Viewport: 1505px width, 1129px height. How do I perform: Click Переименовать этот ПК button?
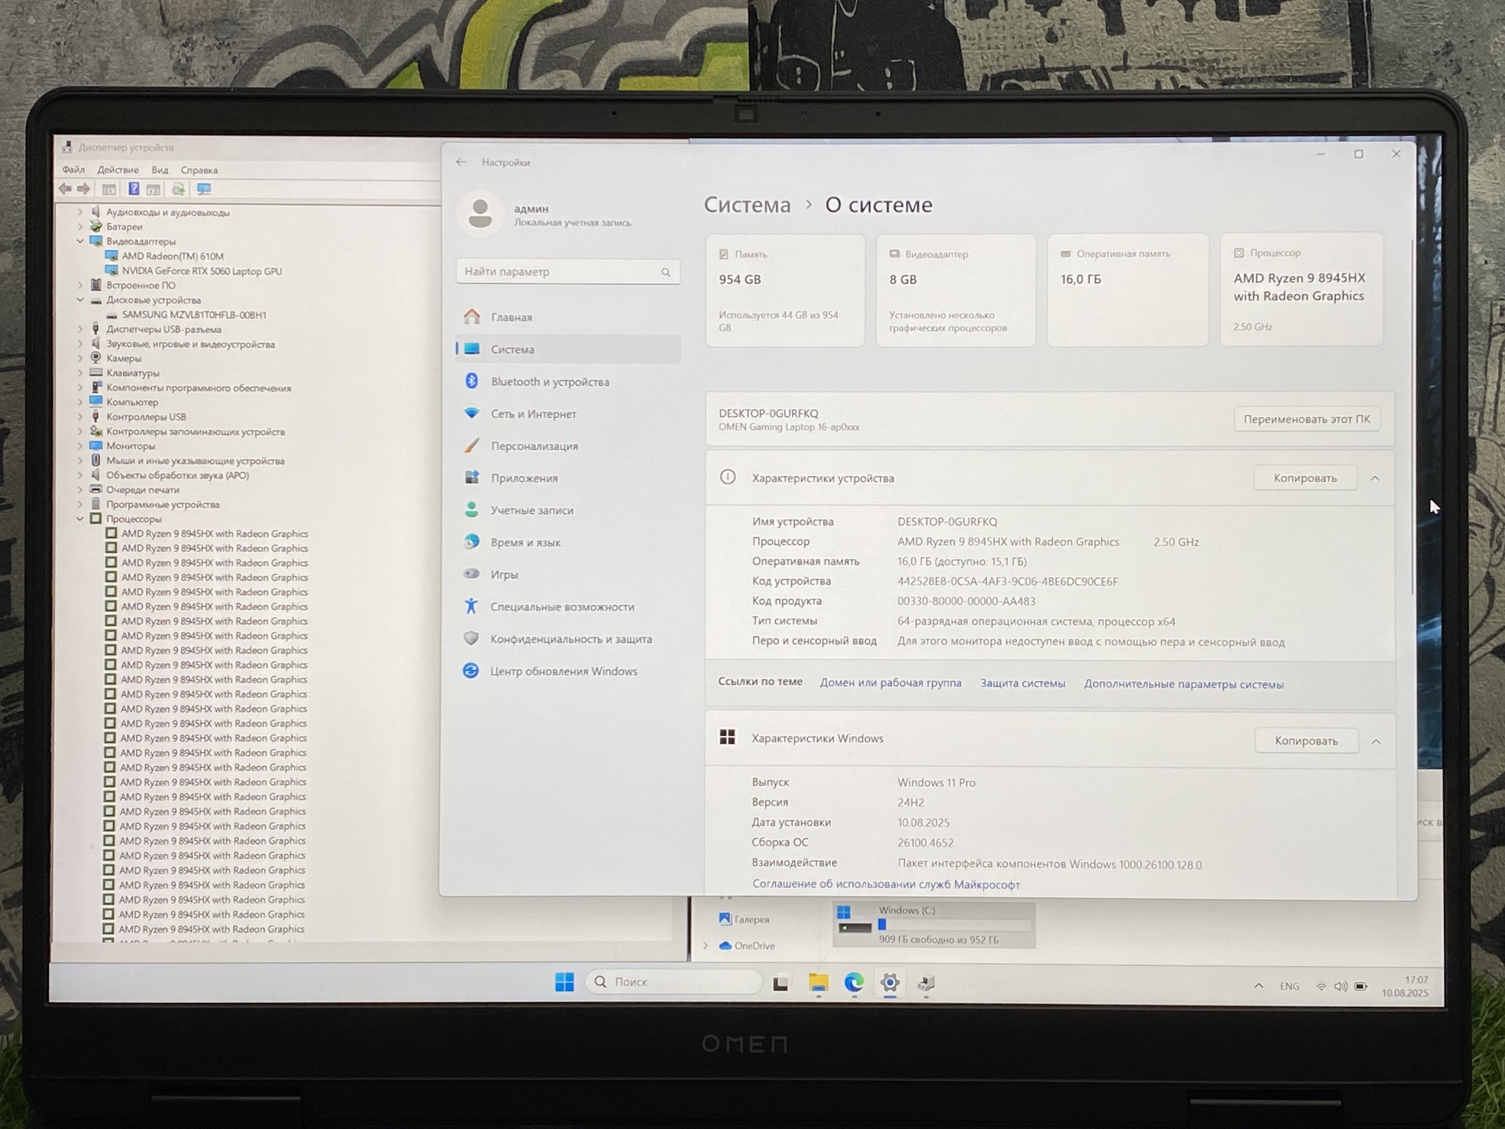(x=1307, y=419)
